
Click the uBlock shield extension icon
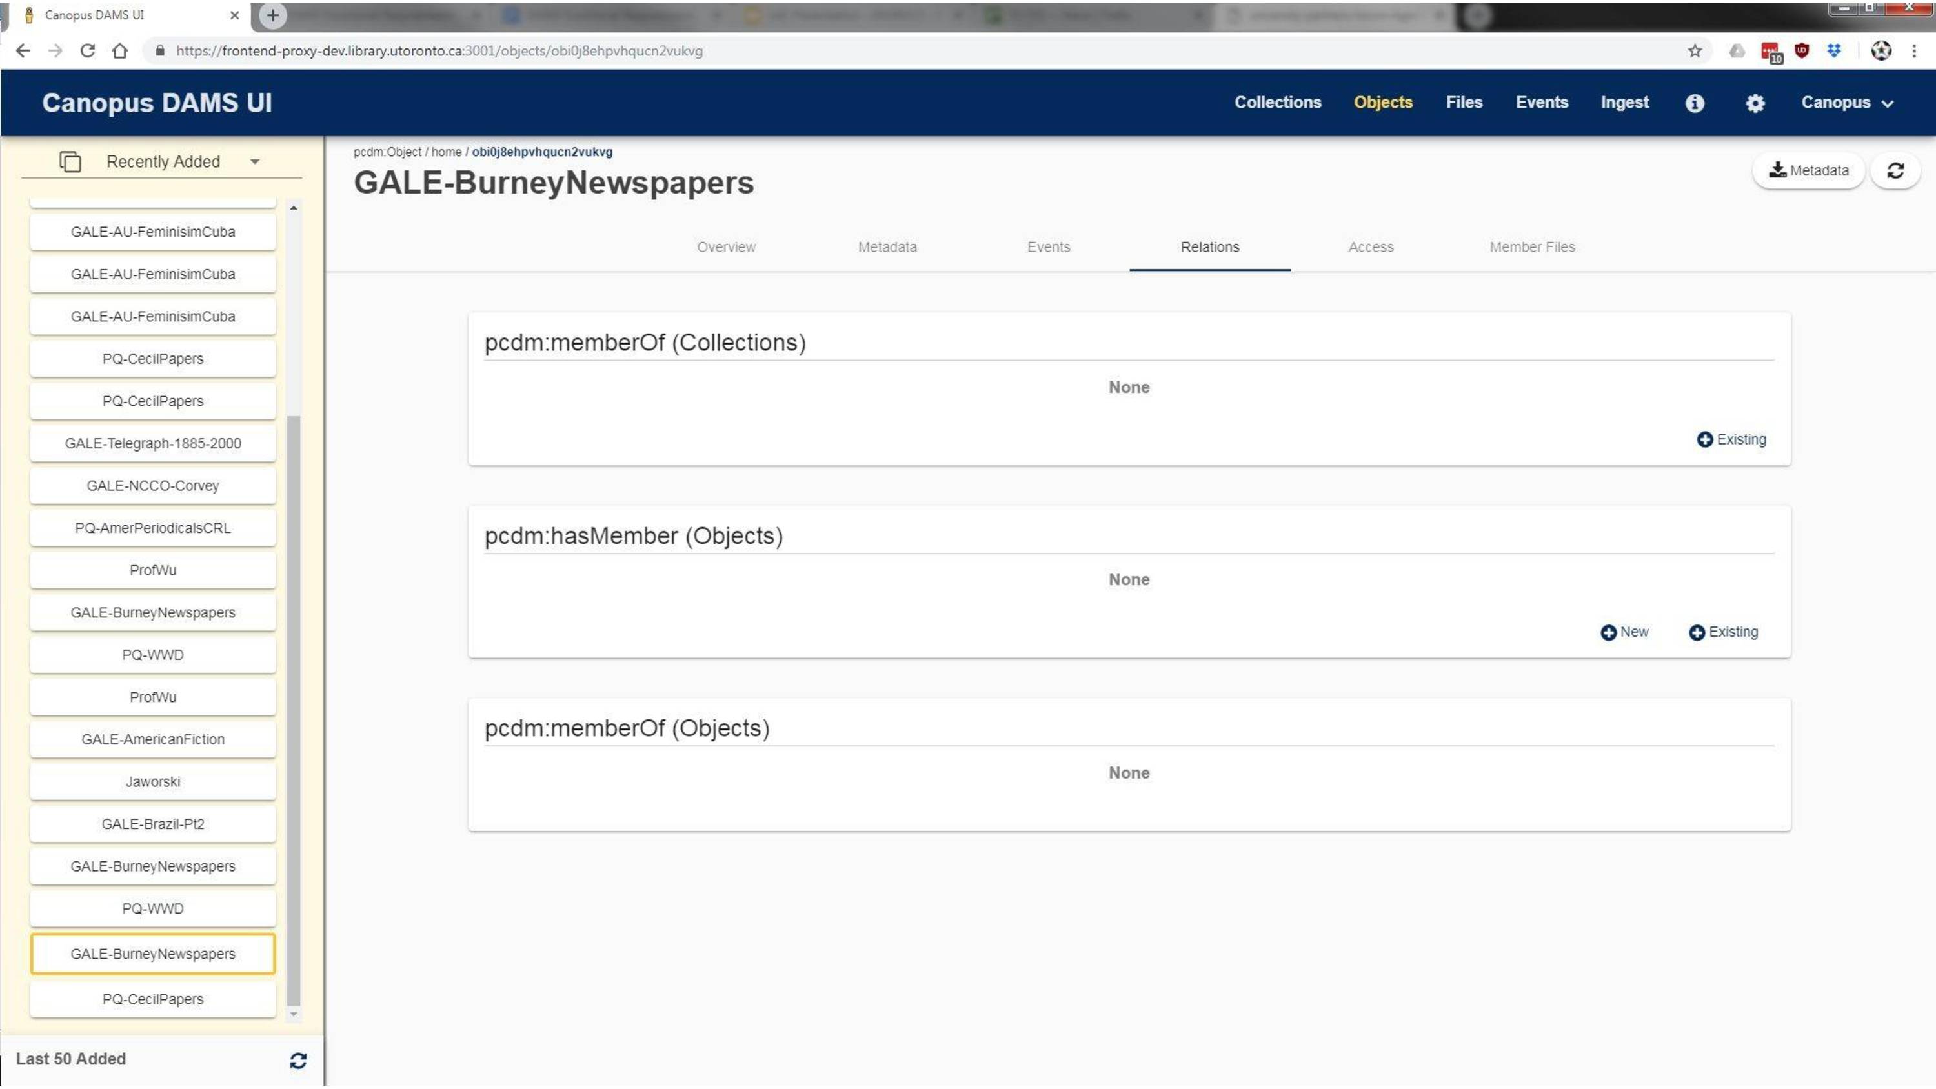coord(1802,51)
